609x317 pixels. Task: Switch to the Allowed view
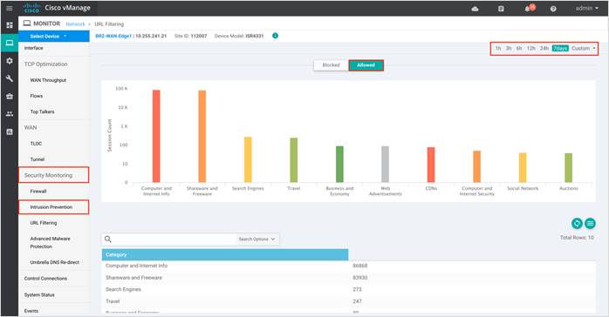tap(366, 65)
